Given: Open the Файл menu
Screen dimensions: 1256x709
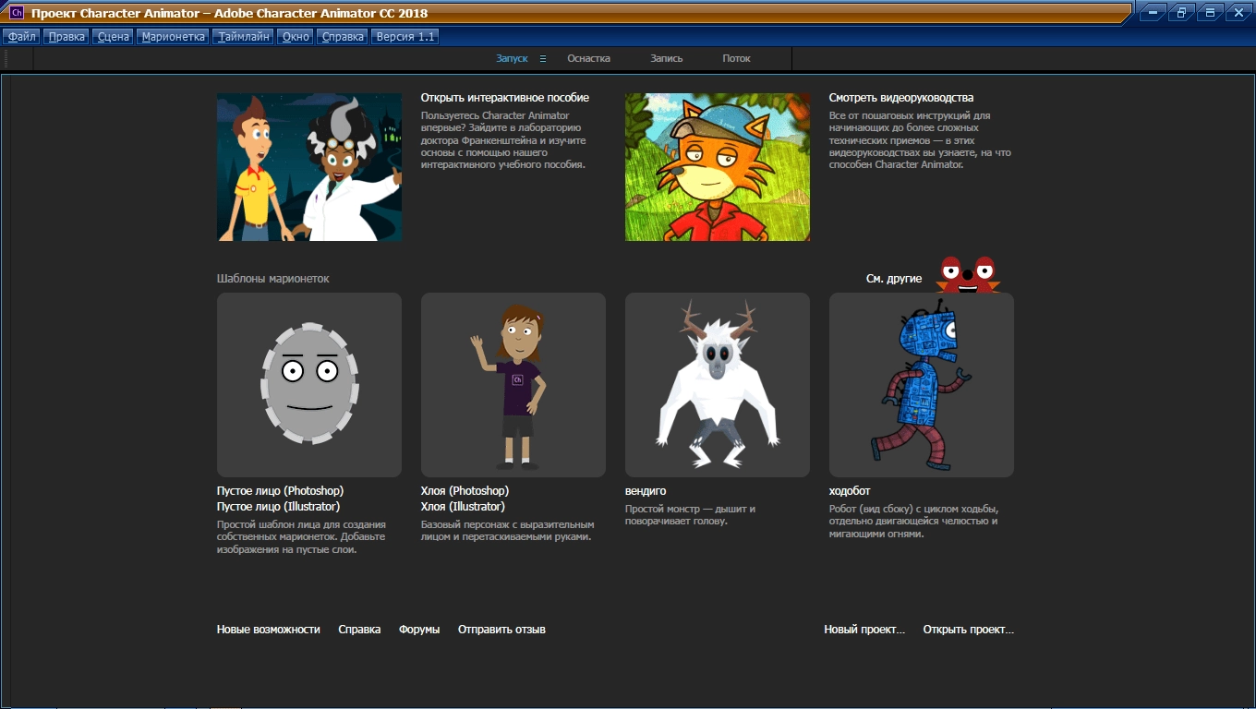Looking at the screenshot, I should 22,37.
